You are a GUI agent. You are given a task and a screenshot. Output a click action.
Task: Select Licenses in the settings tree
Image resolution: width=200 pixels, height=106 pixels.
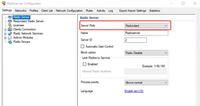point(19,25)
